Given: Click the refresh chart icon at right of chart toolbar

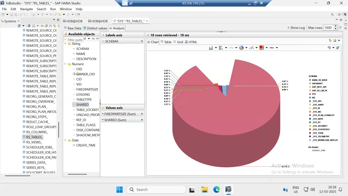Looking at the screenshot, I should tap(338, 48).
